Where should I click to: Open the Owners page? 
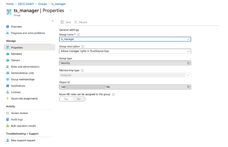[15, 60]
